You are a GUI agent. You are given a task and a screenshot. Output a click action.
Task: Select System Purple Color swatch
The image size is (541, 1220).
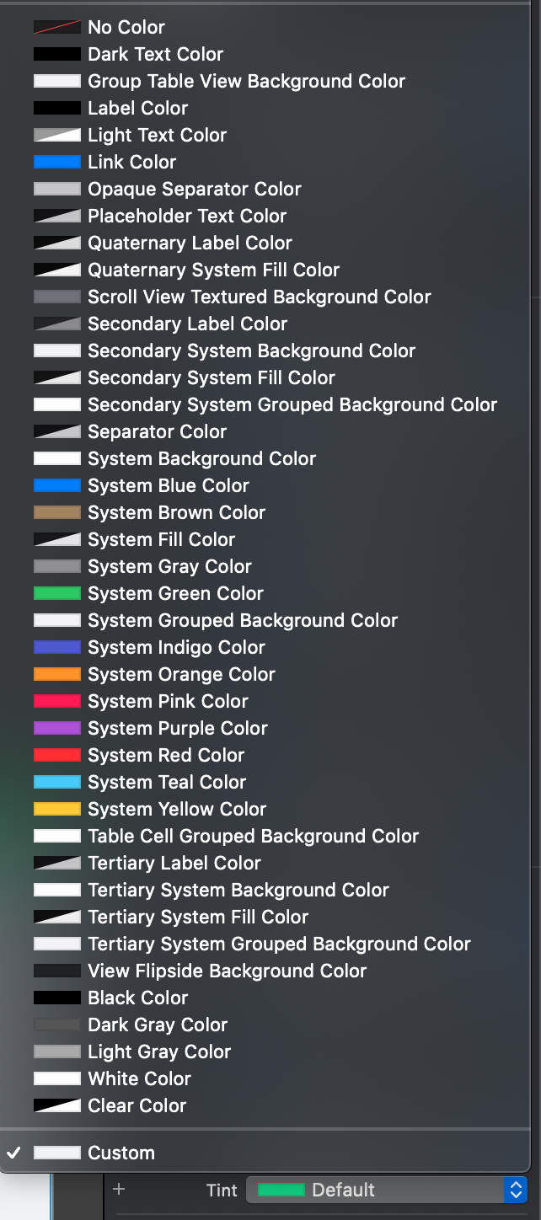(x=57, y=728)
